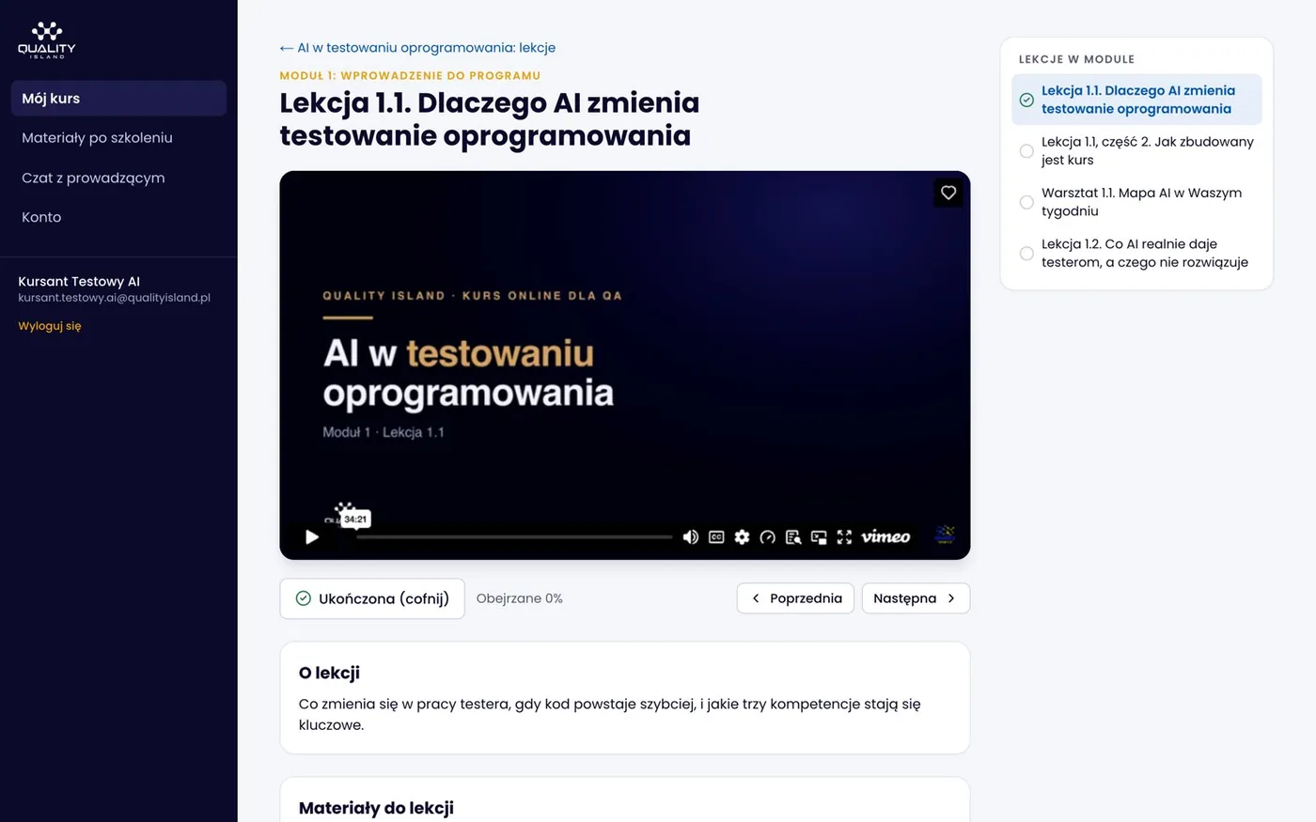Image resolution: width=1316 pixels, height=822 pixels.
Task: Switch the video to fullscreen
Action: (844, 536)
